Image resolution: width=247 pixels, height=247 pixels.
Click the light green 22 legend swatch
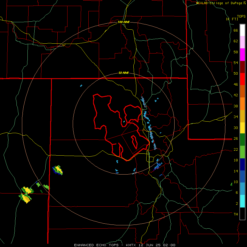[242, 152]
